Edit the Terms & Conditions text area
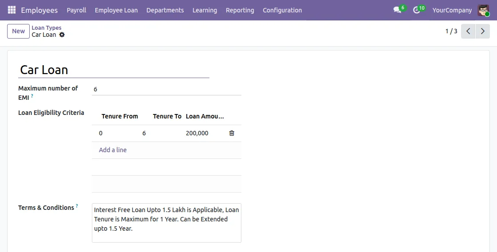Image resolution: width=497 pixels, height=252 pixels. click(x=166, y=223)
